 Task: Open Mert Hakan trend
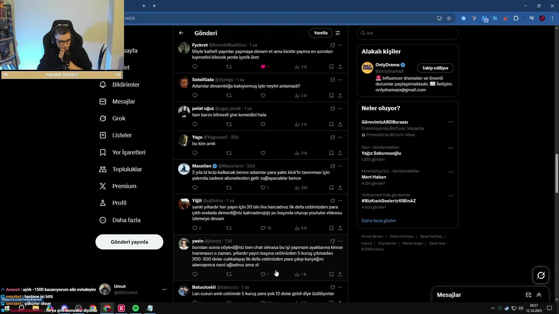(374, 177)
